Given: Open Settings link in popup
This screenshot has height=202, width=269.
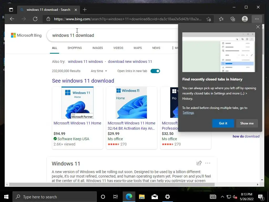Looking at the screenshot, I should pyautogui.click(x=188, y=113).
